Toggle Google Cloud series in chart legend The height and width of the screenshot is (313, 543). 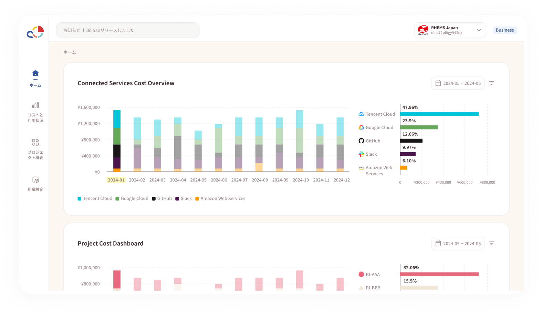coord(132,199)
